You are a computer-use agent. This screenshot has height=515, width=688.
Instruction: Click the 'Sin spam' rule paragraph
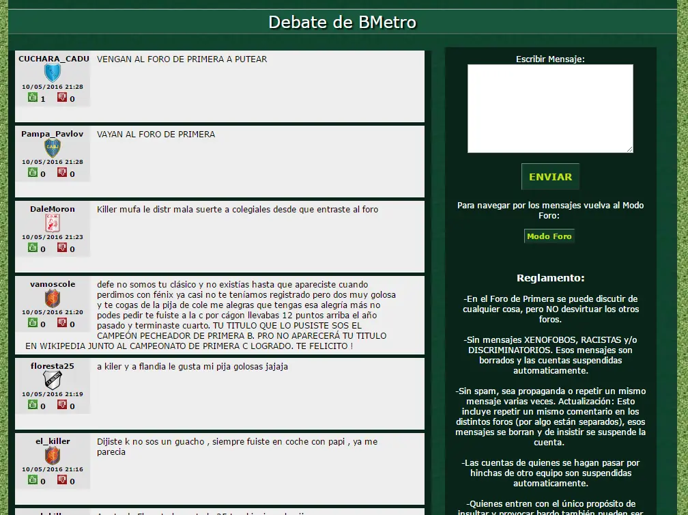pyautogui.click(x=550, y=417)
